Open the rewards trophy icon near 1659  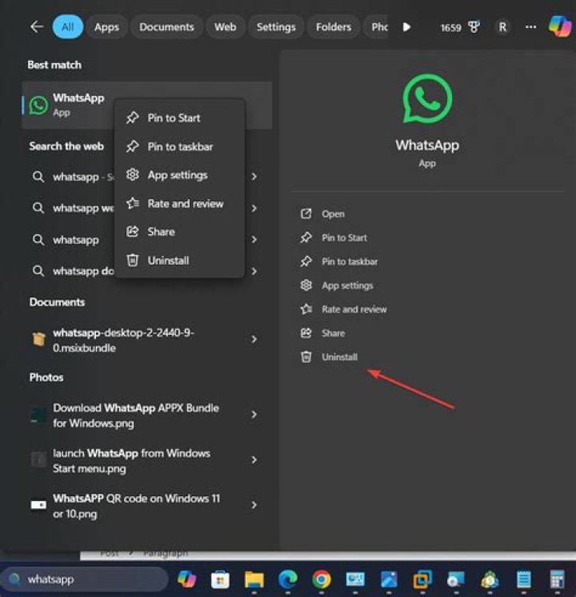click(474, 27)
